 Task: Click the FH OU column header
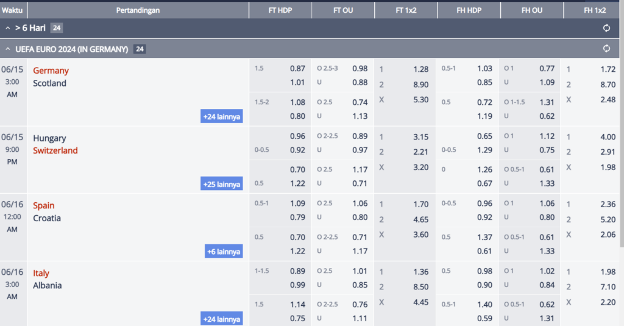[x=531, y=10]
